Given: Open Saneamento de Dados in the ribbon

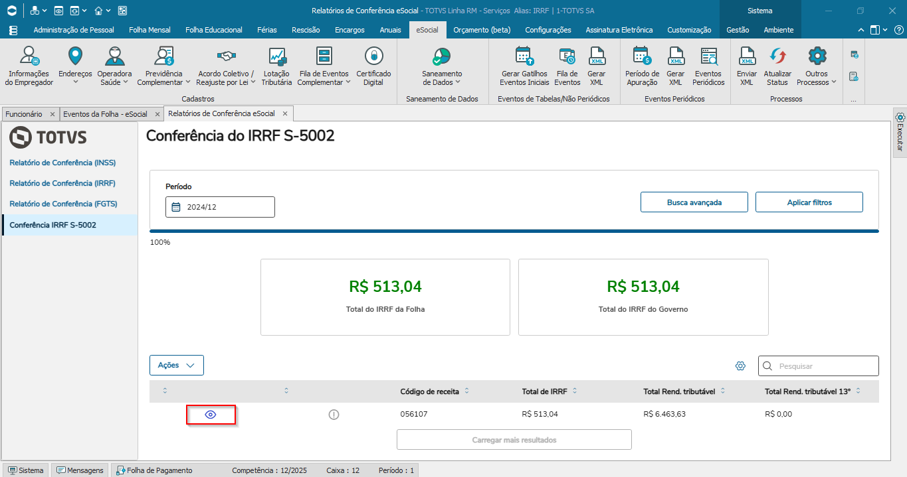Looking at the screenshot, I should point(442,66).
